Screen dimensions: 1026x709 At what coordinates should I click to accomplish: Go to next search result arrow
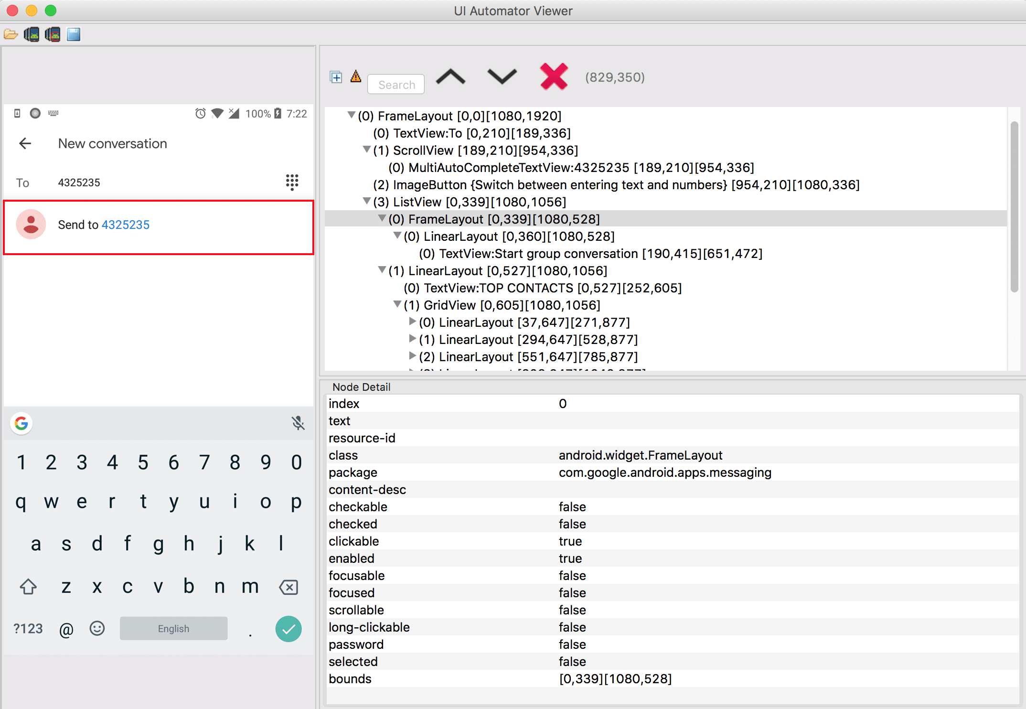tap(502, 76)
